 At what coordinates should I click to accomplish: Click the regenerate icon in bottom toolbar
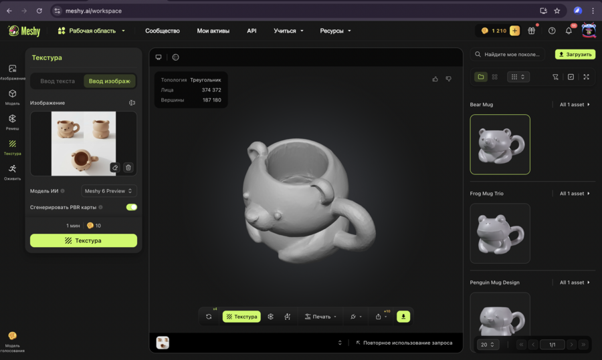(x=209, y=317)
